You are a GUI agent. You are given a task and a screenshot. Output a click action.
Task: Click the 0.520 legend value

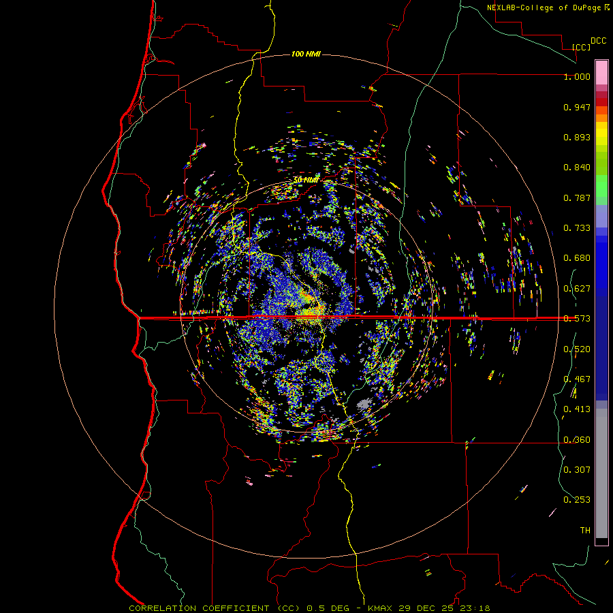pyautogui.click(x=577, y=349)
